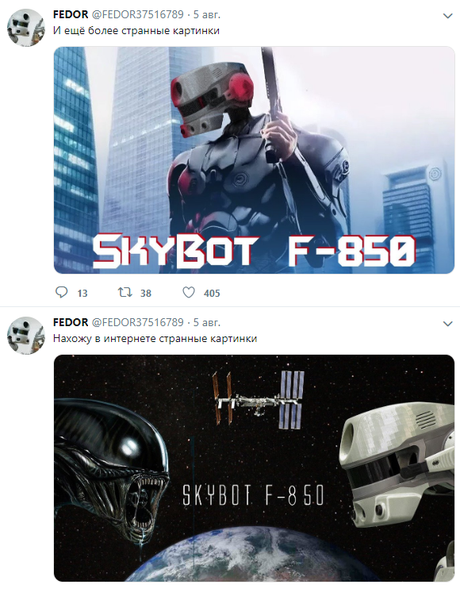
Task: Open @FEDOR37516789 handle in second tweet
Action: 138,323
